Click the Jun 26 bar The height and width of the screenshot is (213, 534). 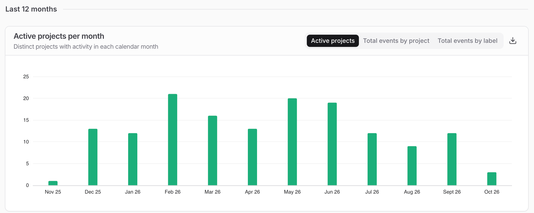point(332,144)
